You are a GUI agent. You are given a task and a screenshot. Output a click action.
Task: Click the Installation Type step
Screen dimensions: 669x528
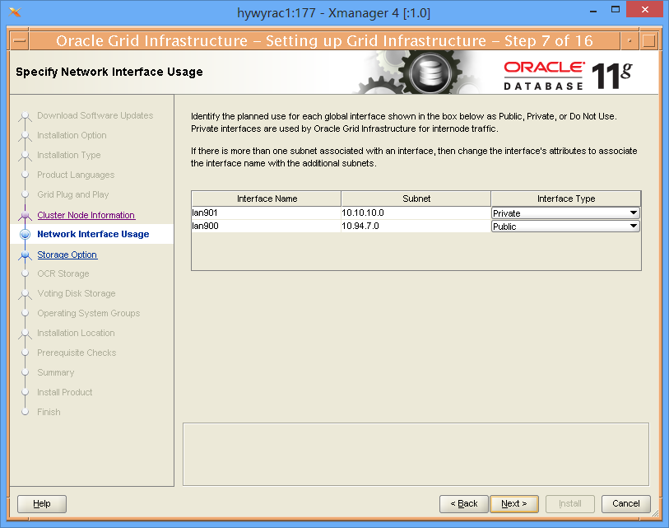click(x=68, y=155)
